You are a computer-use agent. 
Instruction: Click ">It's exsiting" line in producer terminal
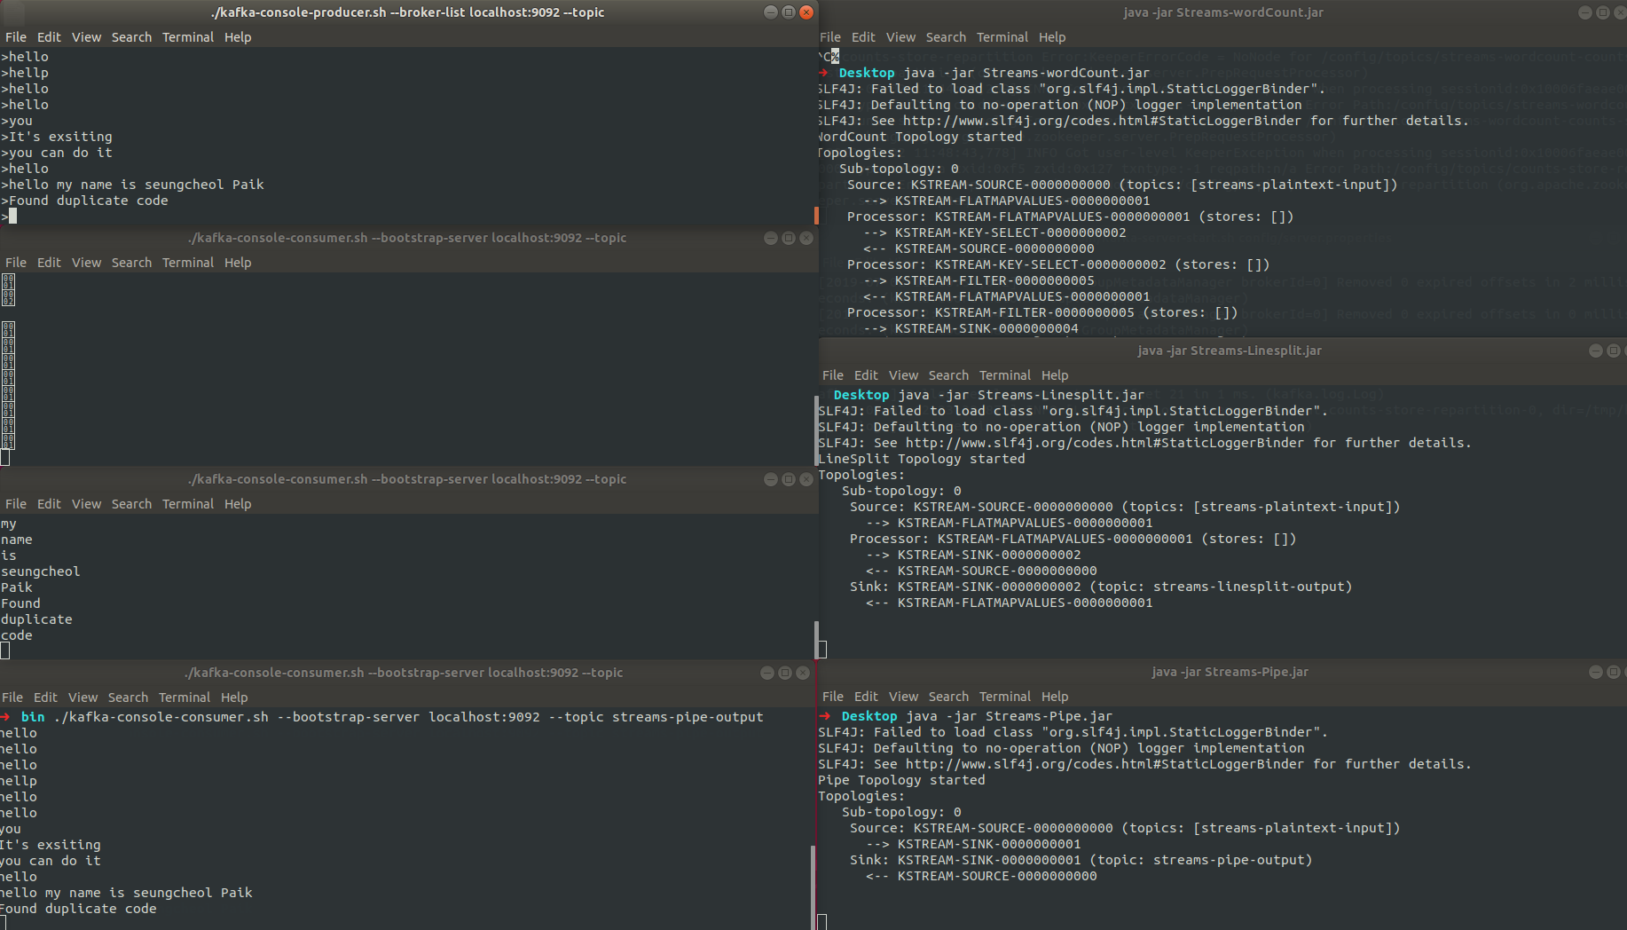point(57,137)
